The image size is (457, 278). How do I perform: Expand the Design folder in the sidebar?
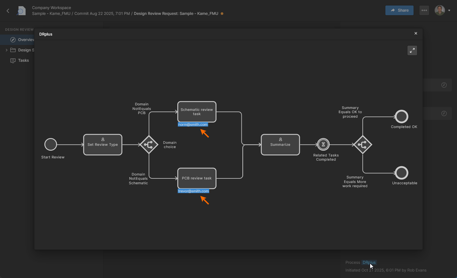[x=6, y=50]
